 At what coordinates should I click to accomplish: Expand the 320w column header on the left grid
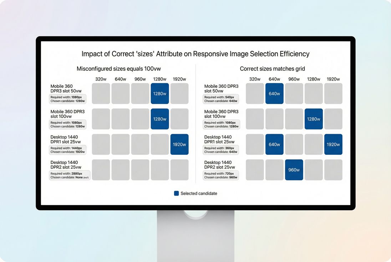pyautogui.click(x=101, y=79)
